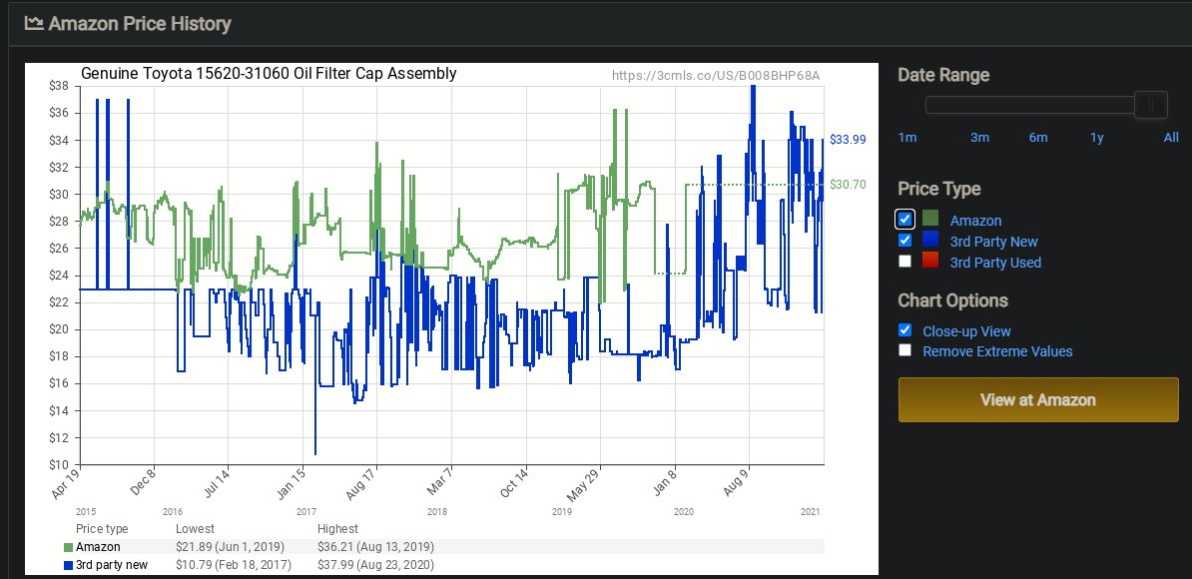
Task: Click the 3rd party new highest $37.99 entry
Action: (375, 565)
